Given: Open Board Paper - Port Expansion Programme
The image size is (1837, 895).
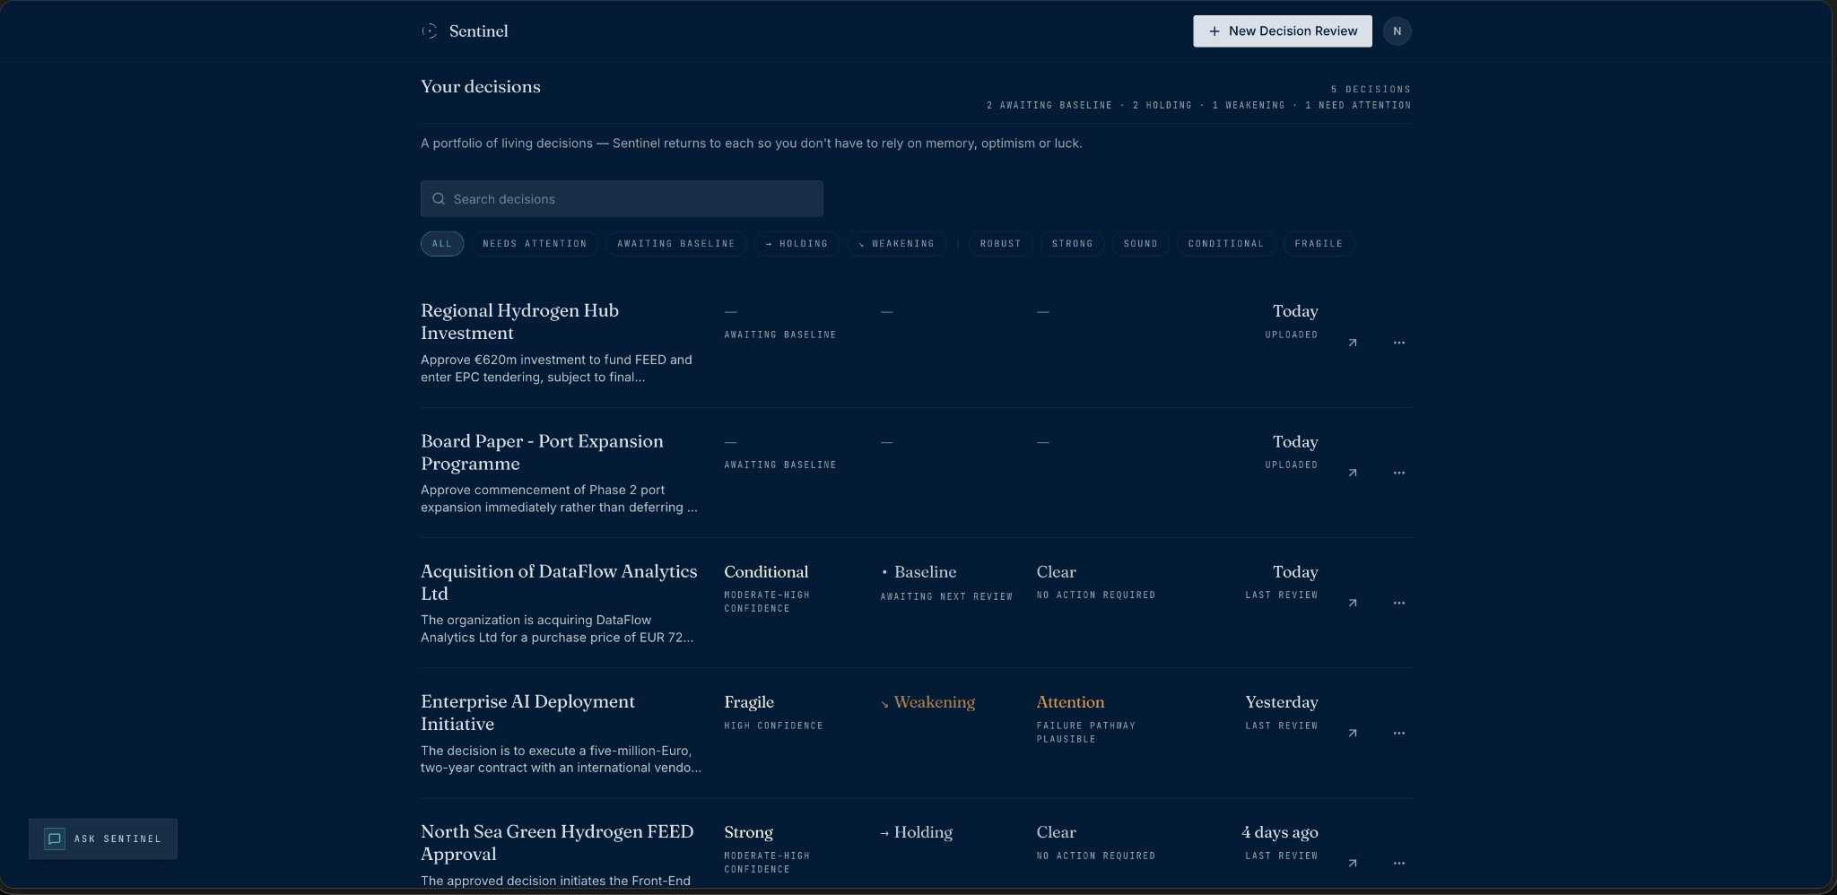Looking at the screenshot, I should point(542,452).
